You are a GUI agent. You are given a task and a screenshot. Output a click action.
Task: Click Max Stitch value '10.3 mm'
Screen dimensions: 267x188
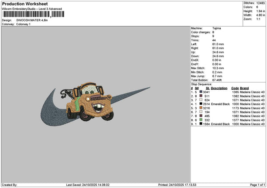pyautogui.click(x=218, y=68)
